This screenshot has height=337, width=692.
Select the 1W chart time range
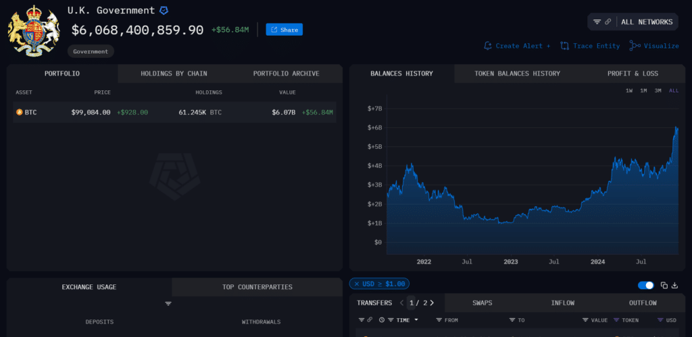click(628, 90)
